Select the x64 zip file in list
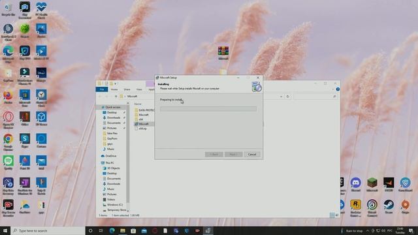Viewport: 418px width, 235px height. pos(142,129)
